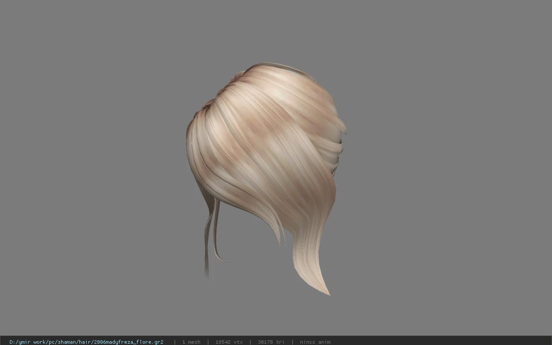Click the 'nincs anim' status entry

pos(315,342)
